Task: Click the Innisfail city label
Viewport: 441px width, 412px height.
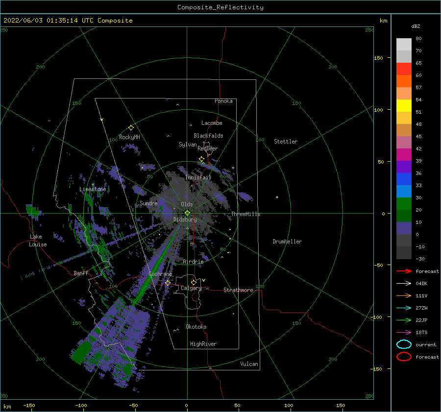Action: pos(198,177)
